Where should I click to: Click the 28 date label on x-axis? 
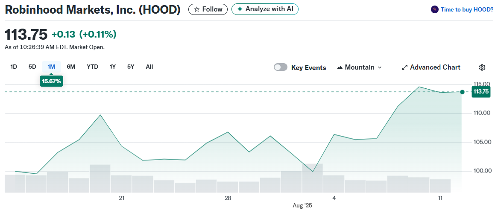(228, 198)
